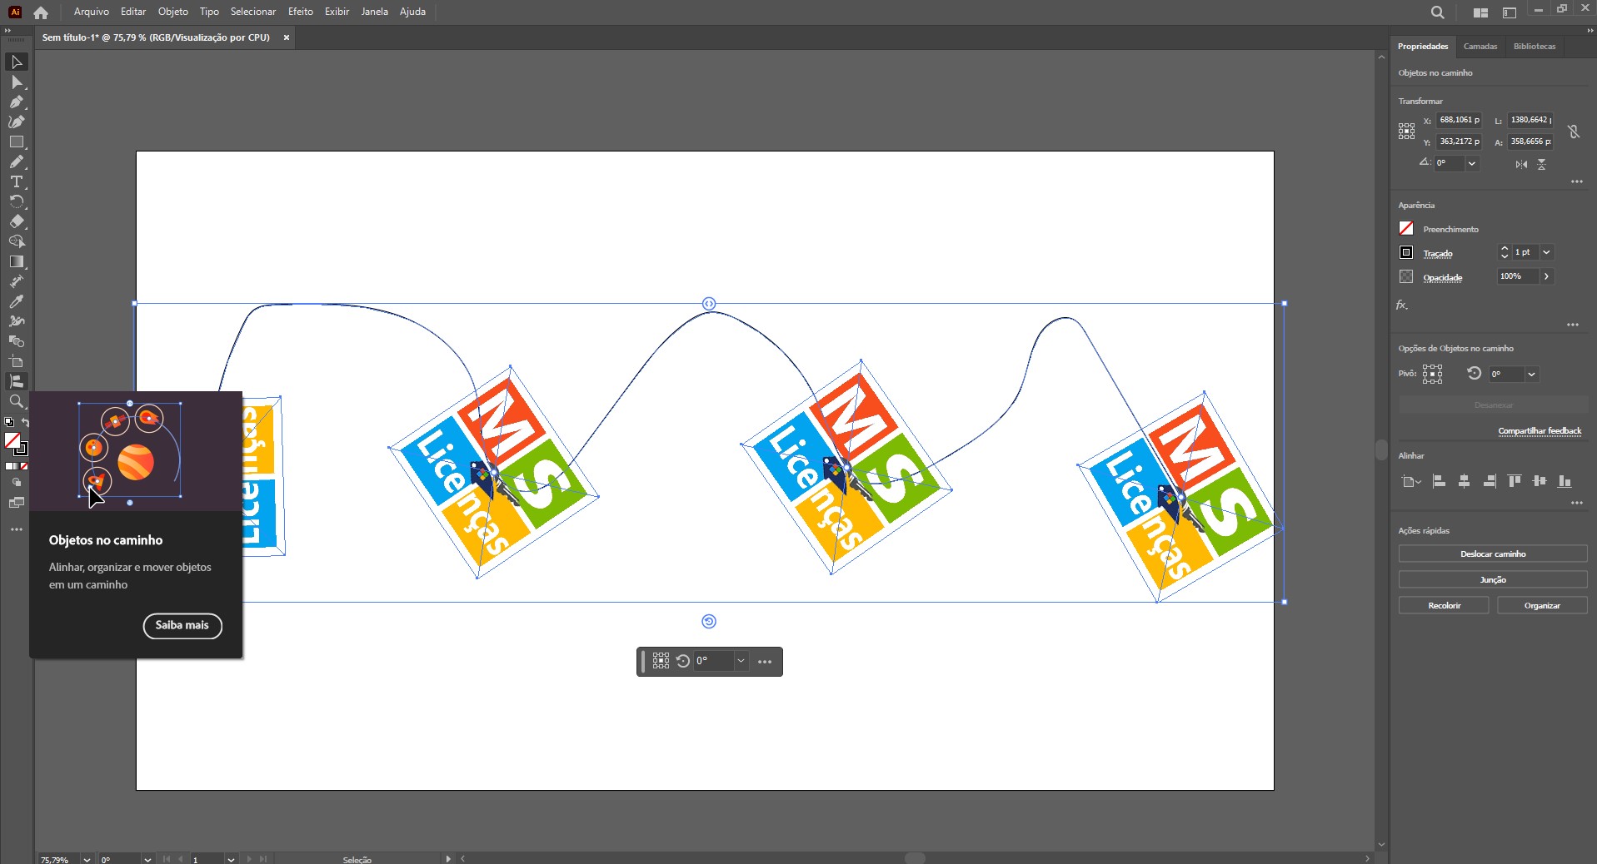
Task: Set Pivô reference point grid
Action: point(1432,374)
